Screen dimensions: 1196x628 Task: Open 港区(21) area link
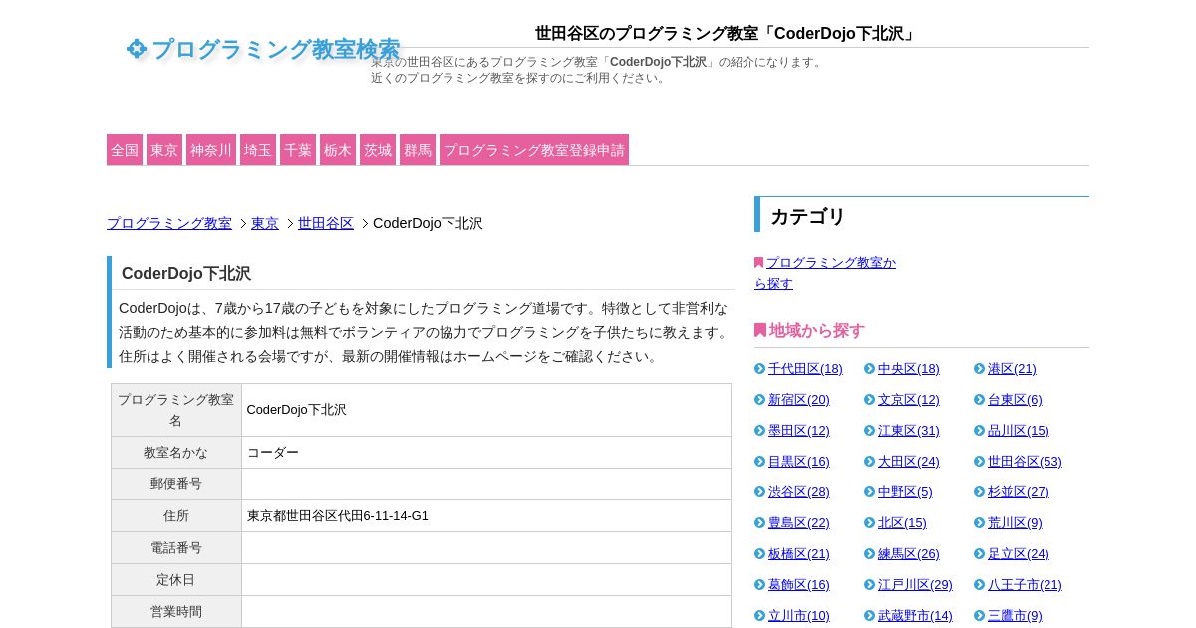(x=1012, y=369)
